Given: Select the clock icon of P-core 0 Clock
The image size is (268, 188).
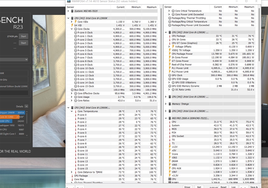Looking at the screenshot, I should 76,32.
